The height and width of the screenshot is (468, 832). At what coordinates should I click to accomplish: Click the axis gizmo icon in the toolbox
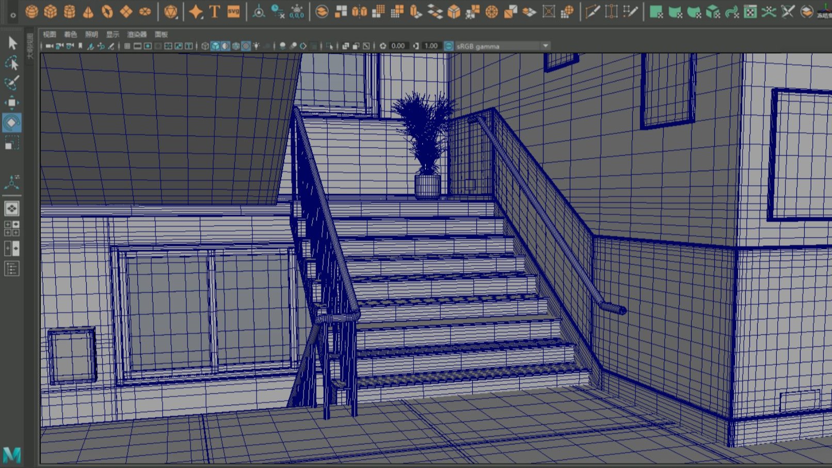point(12,182)
